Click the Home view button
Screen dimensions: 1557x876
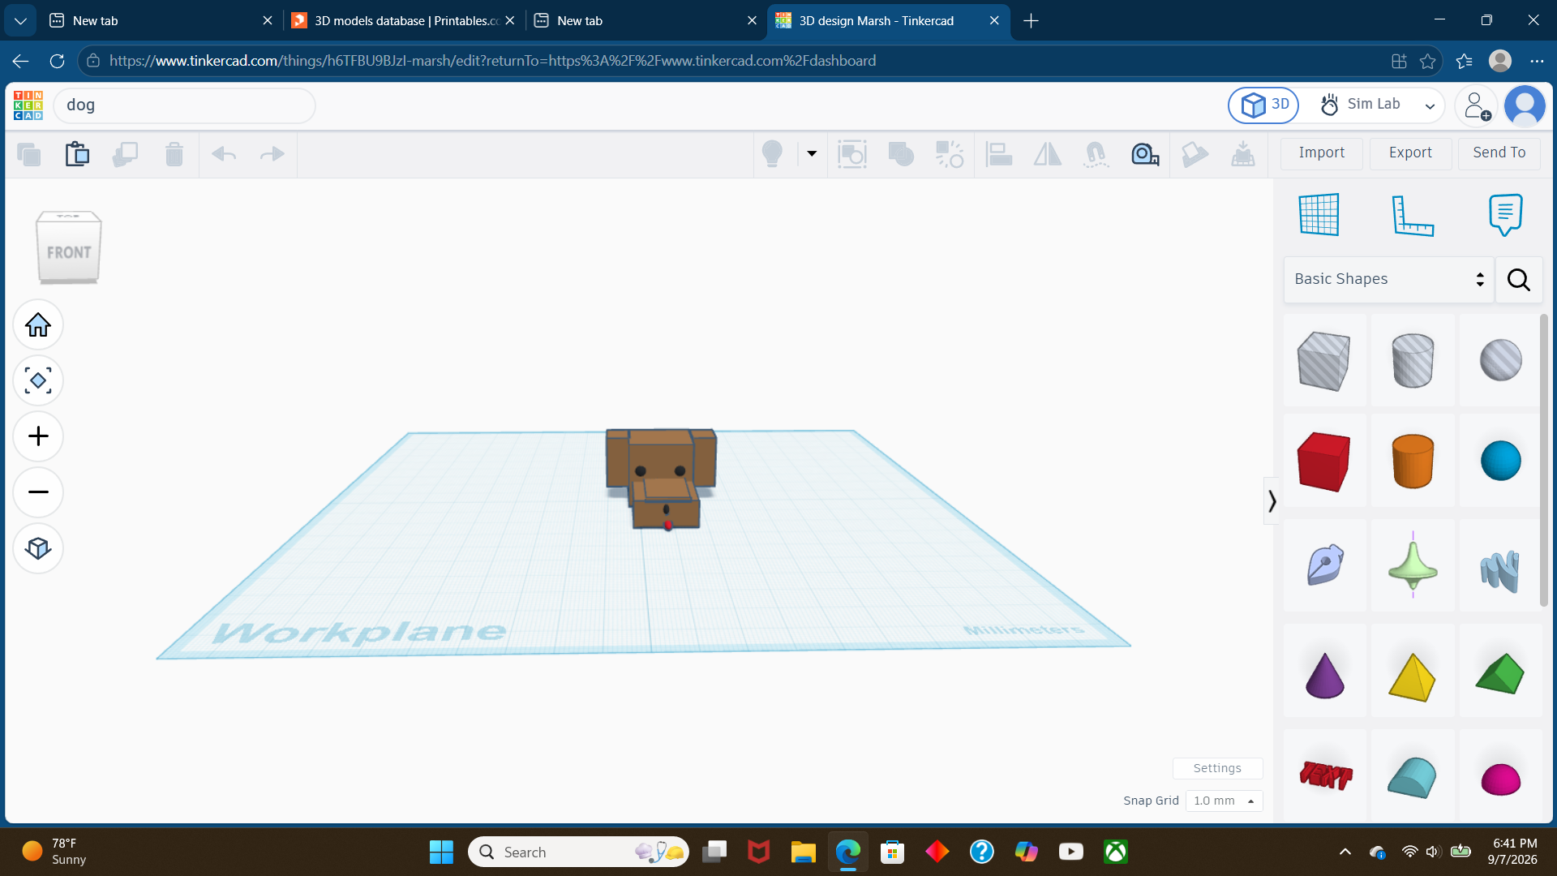tap(38, 325)
